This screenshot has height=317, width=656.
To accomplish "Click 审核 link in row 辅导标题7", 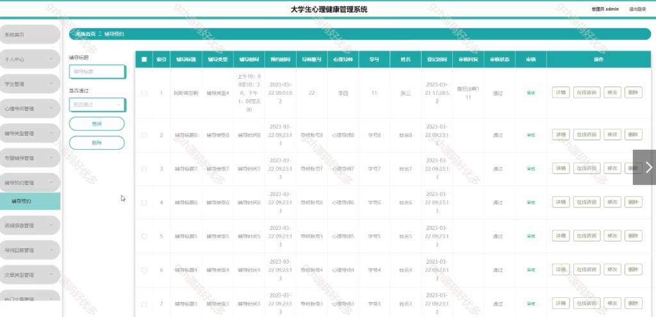I will point(531,169).
